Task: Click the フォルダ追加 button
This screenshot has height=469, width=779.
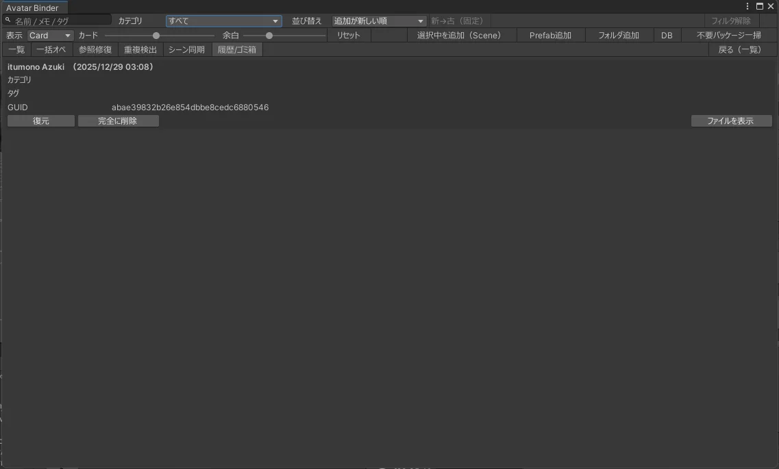Action: [x=618, y=36]
